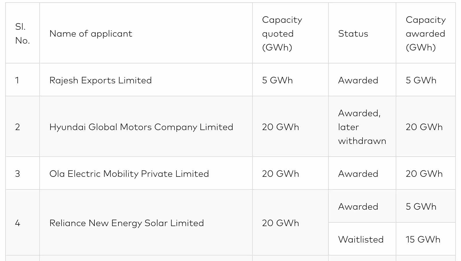
Task: Click Hyundai's 20 GWh capacity quoted cell
Action: (x=280, y=127)
